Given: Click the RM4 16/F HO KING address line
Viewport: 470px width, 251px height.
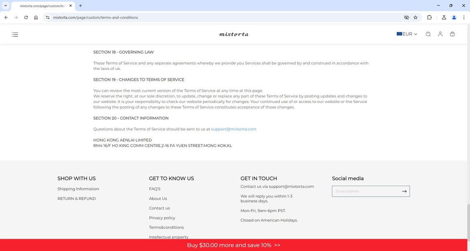Looking at the screenshot, I should (x=162, y=146).
